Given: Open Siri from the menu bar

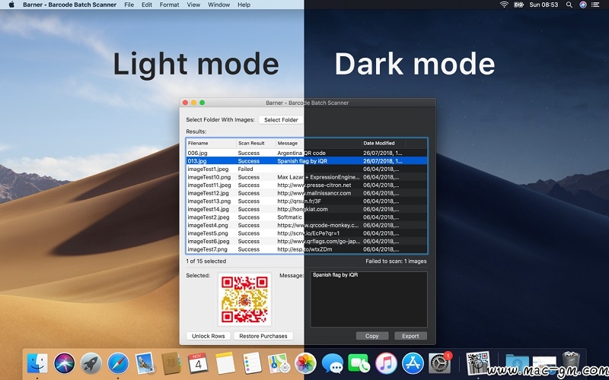Looking at the screenshot, I should tap(583, 5).
